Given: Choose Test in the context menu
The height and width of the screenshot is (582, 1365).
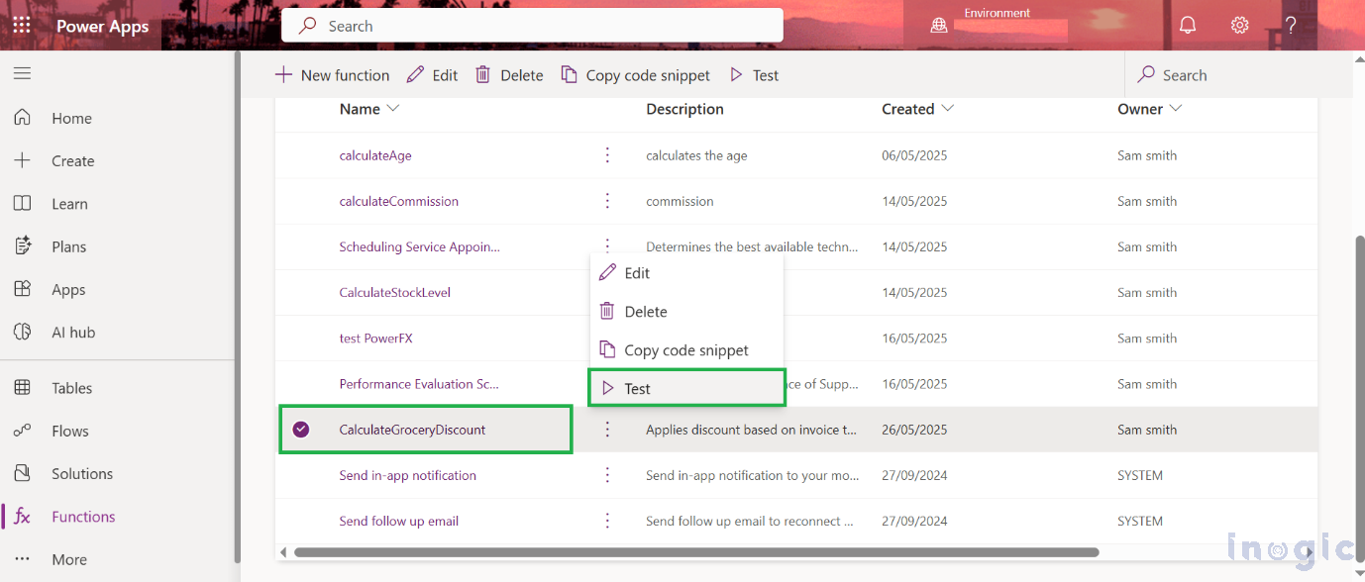Looking at the screenshot, I should coord(686,389).
